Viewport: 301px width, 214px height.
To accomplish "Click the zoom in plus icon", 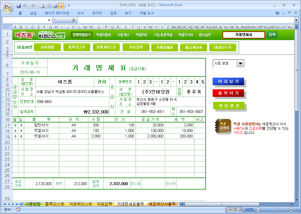I will (x=291, y=210).
